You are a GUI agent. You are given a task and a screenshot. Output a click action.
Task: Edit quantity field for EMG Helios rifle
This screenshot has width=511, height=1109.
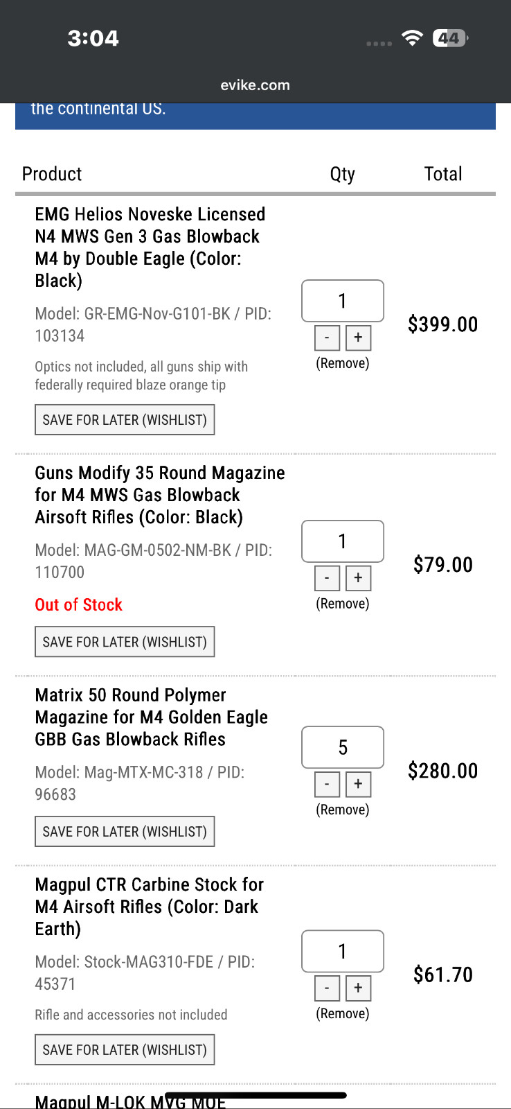click(342, 301)
